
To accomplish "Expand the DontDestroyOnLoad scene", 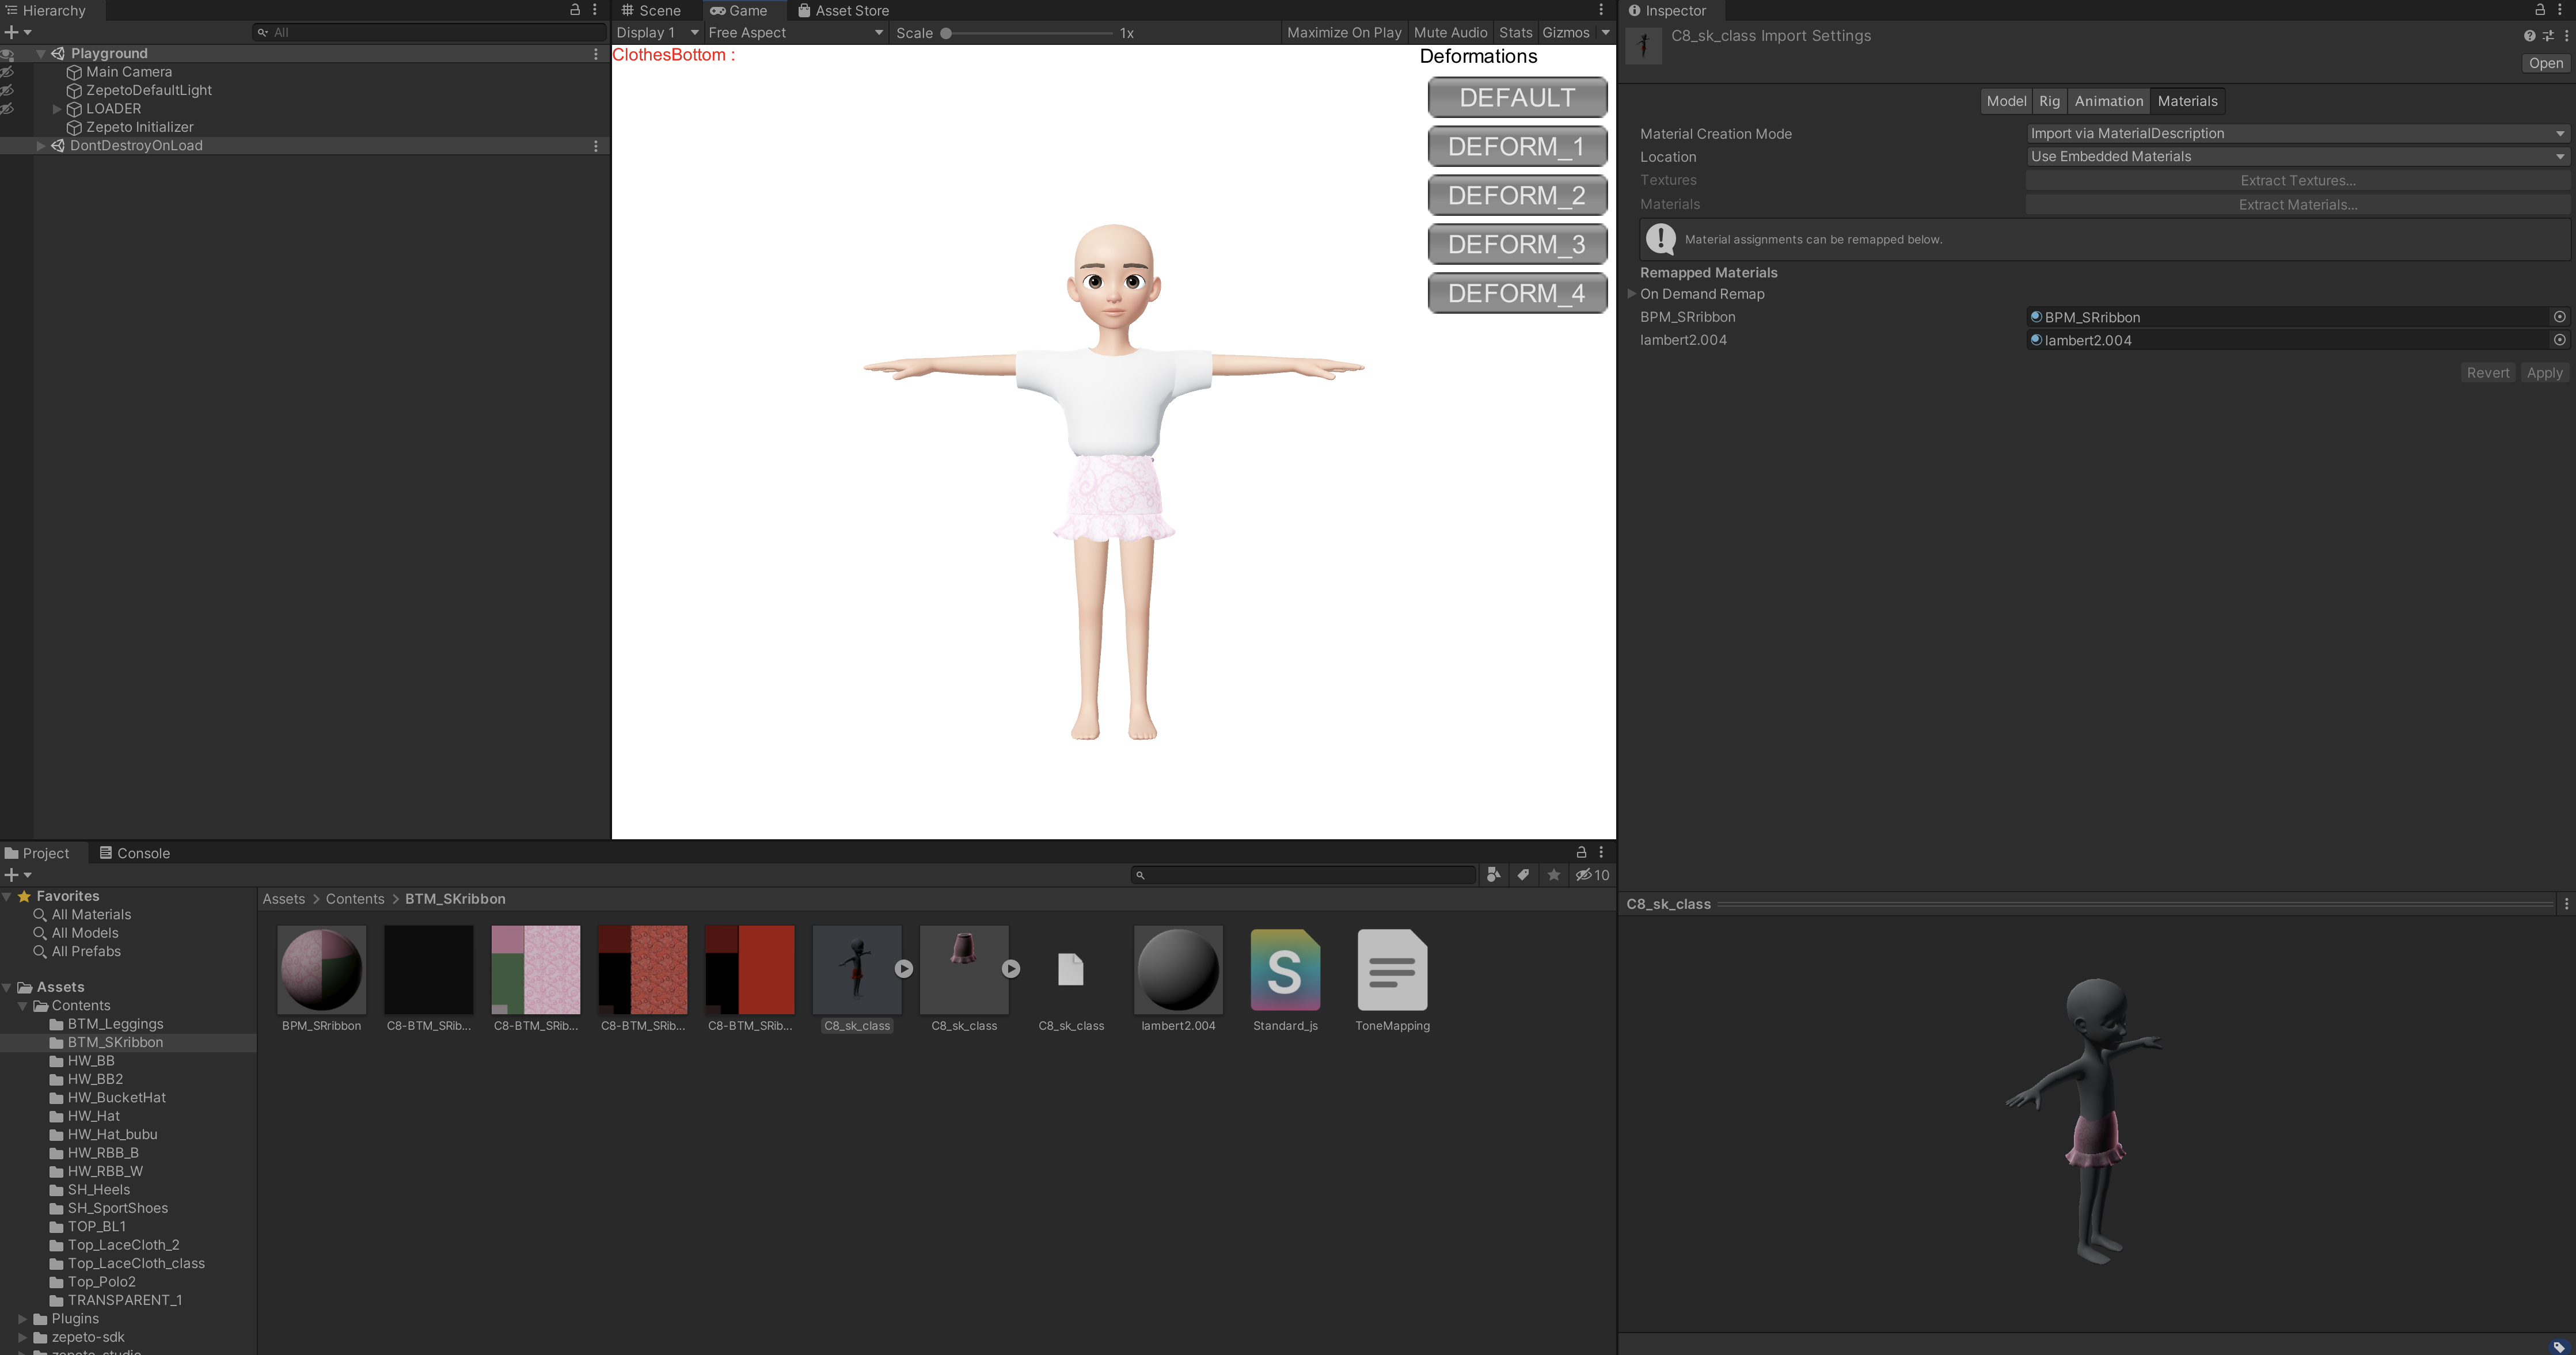I will 41,146.
